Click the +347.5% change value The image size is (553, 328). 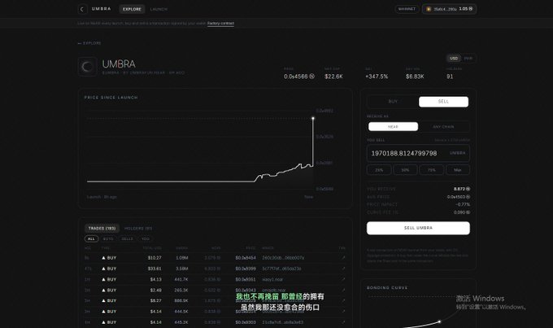tap(377, 77)
